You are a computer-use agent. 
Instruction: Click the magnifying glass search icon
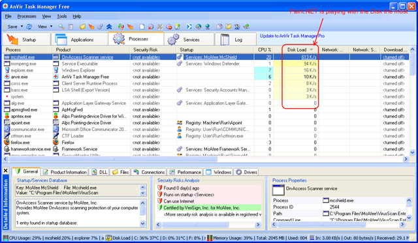click(61, 27)
